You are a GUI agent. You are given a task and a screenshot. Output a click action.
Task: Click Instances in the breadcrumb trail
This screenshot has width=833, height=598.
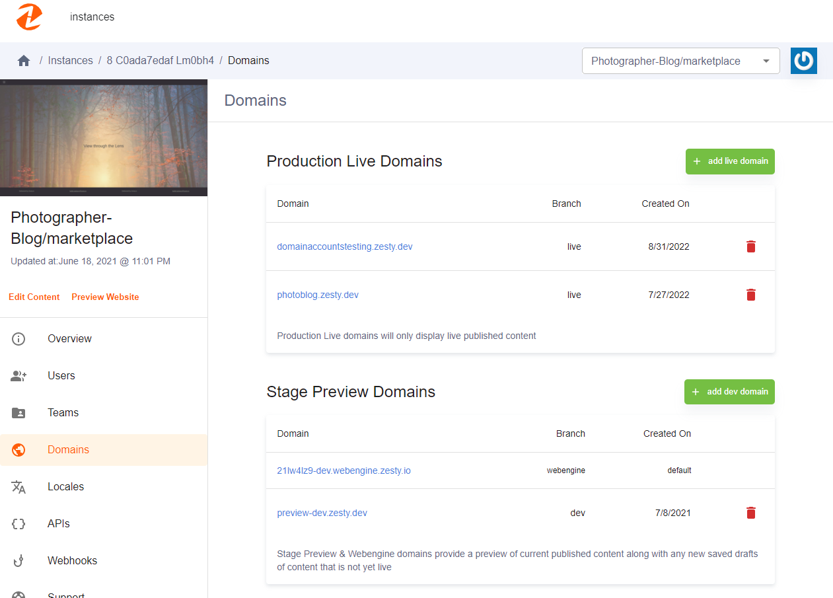tap(70, 60)
